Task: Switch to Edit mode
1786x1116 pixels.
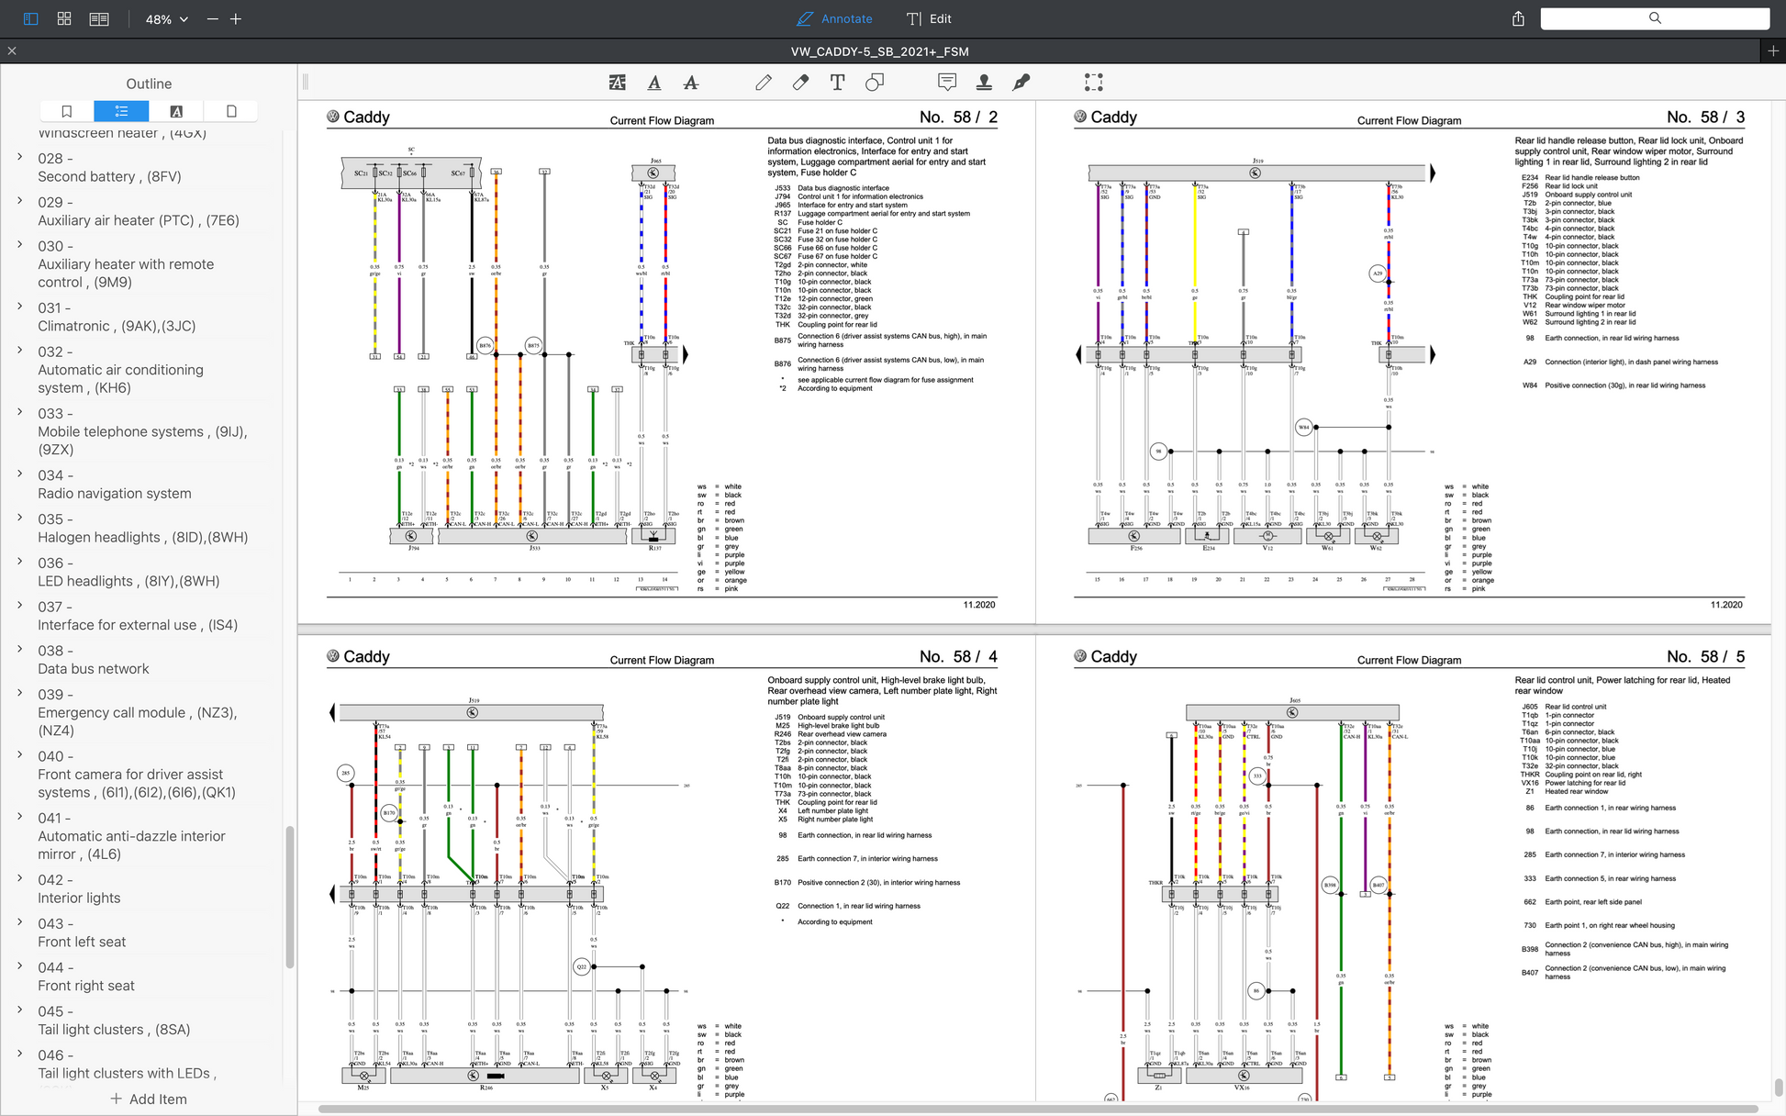Action: (929, 18)
